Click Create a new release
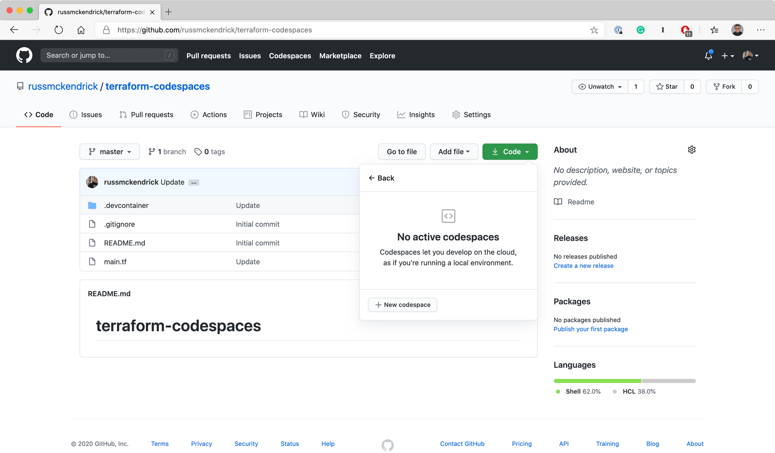Image resolution: width=775 pixels, height=453 pixels. pyautogui.click(x=583, y=266)
